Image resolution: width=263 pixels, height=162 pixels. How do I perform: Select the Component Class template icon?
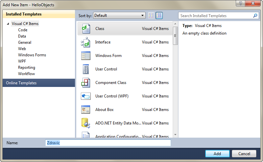(x=86, y=83)
